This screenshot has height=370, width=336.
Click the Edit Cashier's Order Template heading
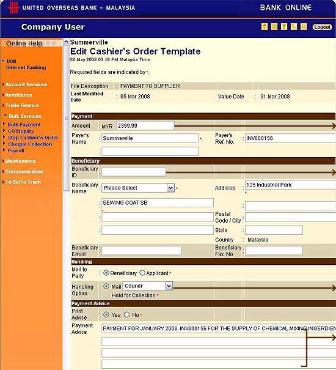pos(136,51)
